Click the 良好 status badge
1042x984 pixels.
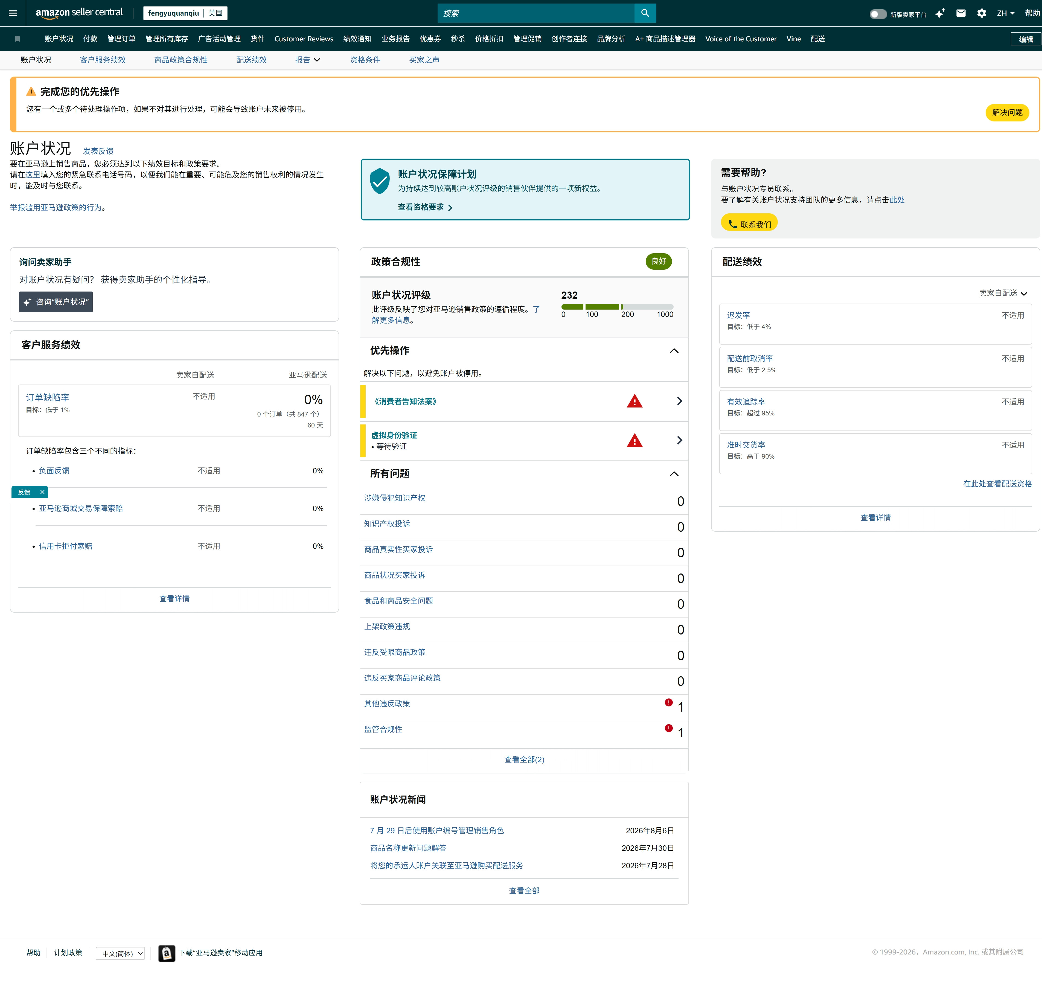point(659,261)
